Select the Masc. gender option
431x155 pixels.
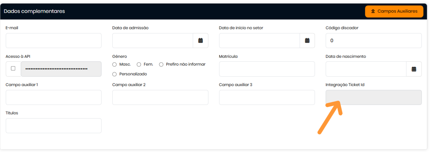(x=114, y=64)
